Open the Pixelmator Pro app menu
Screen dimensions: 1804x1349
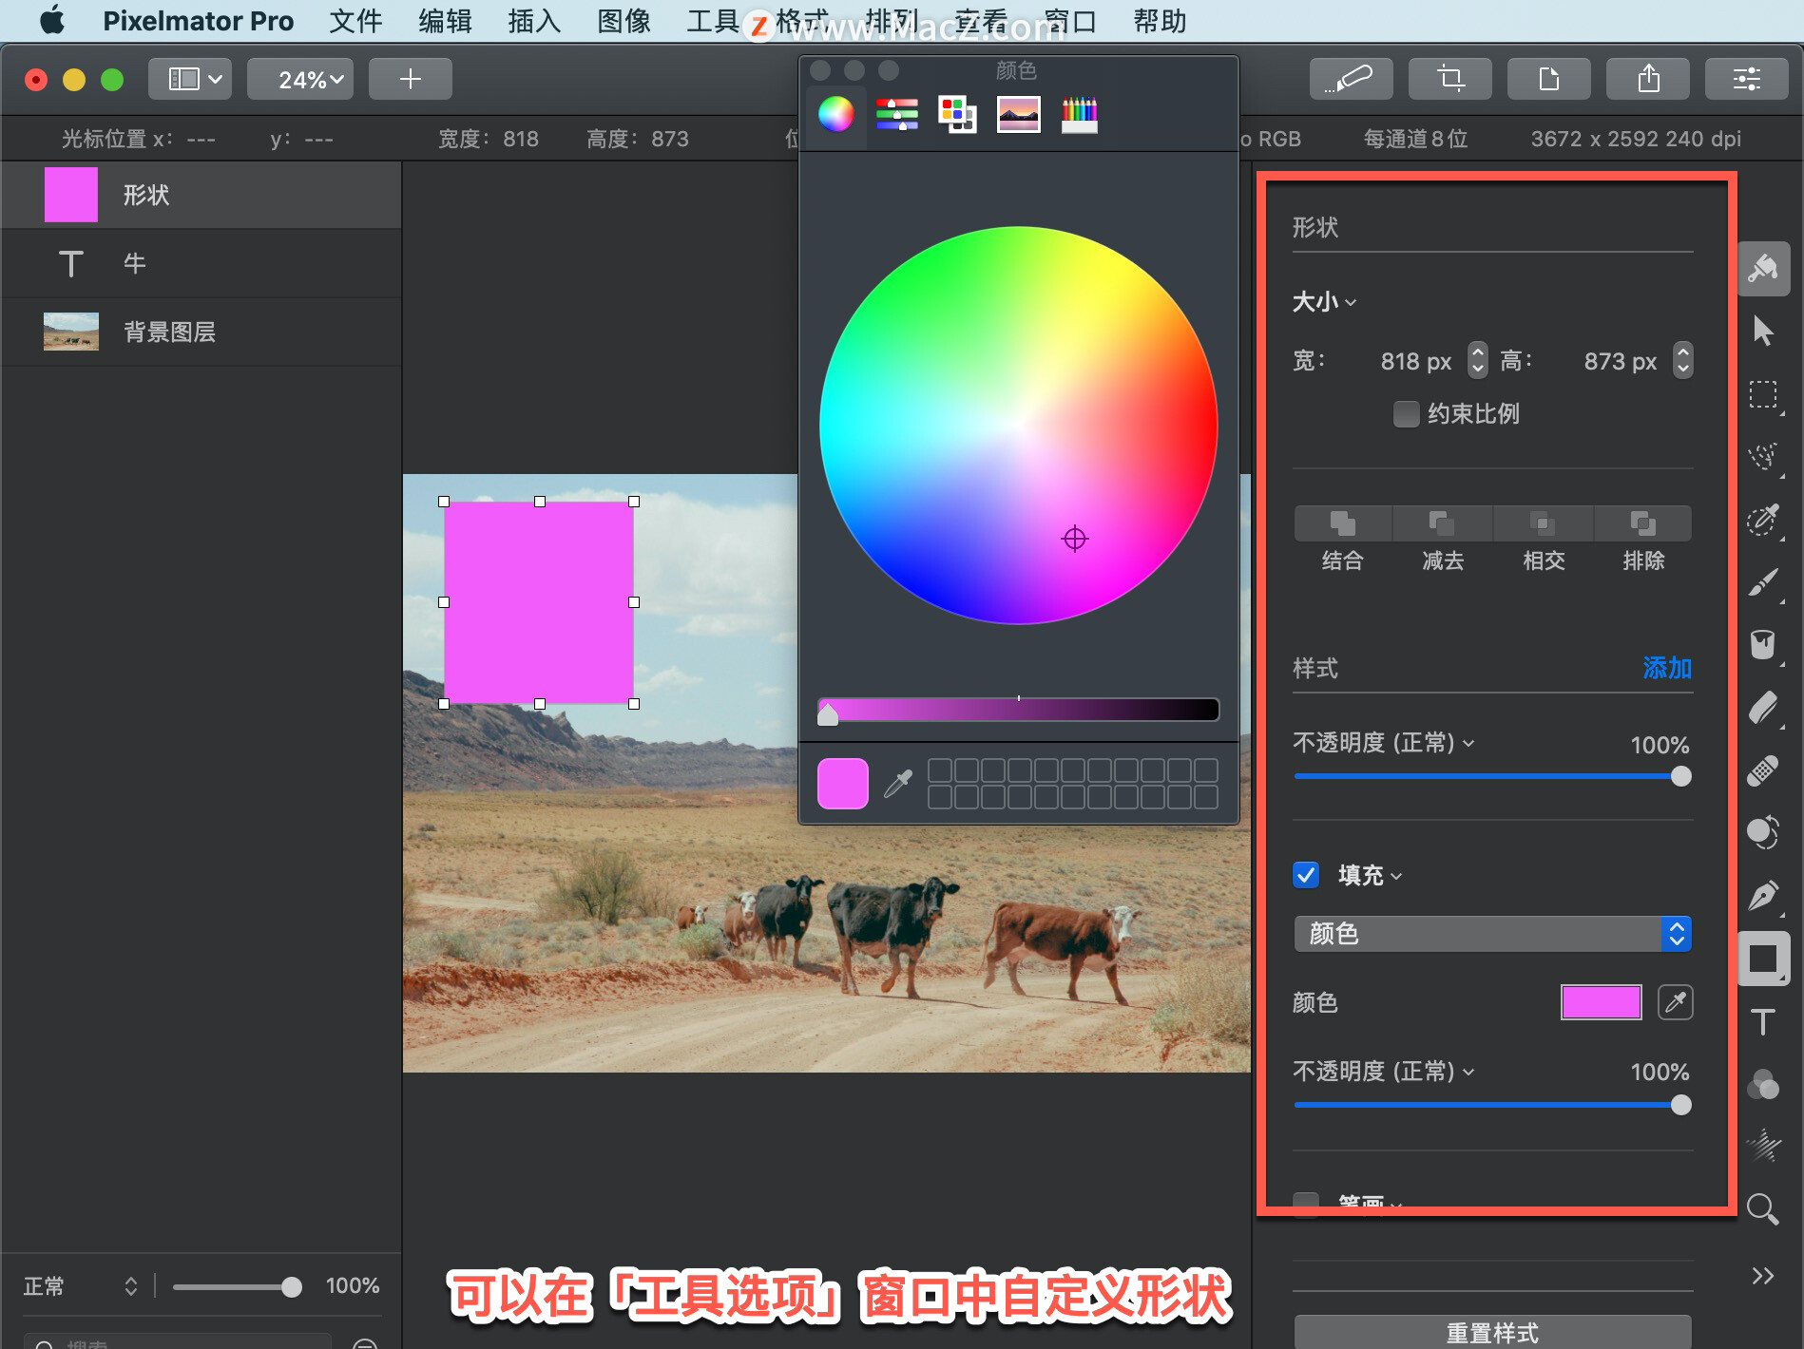tap(198, 21)
